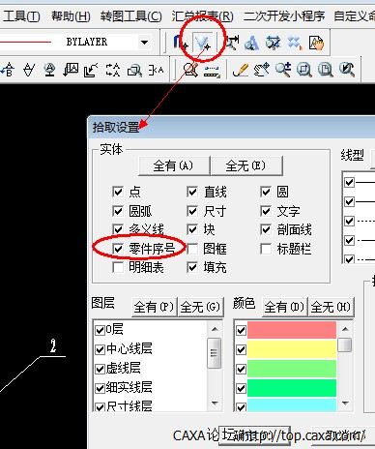Click the snap point settings icon

(x=181, y=43)
